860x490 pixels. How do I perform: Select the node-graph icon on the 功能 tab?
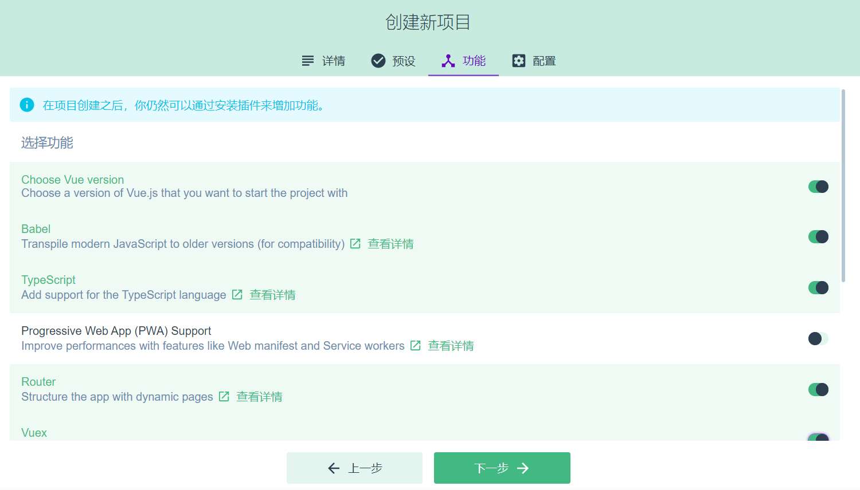[448, 60]
